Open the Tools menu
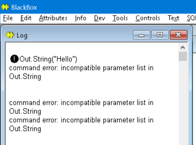 [120, 18]
